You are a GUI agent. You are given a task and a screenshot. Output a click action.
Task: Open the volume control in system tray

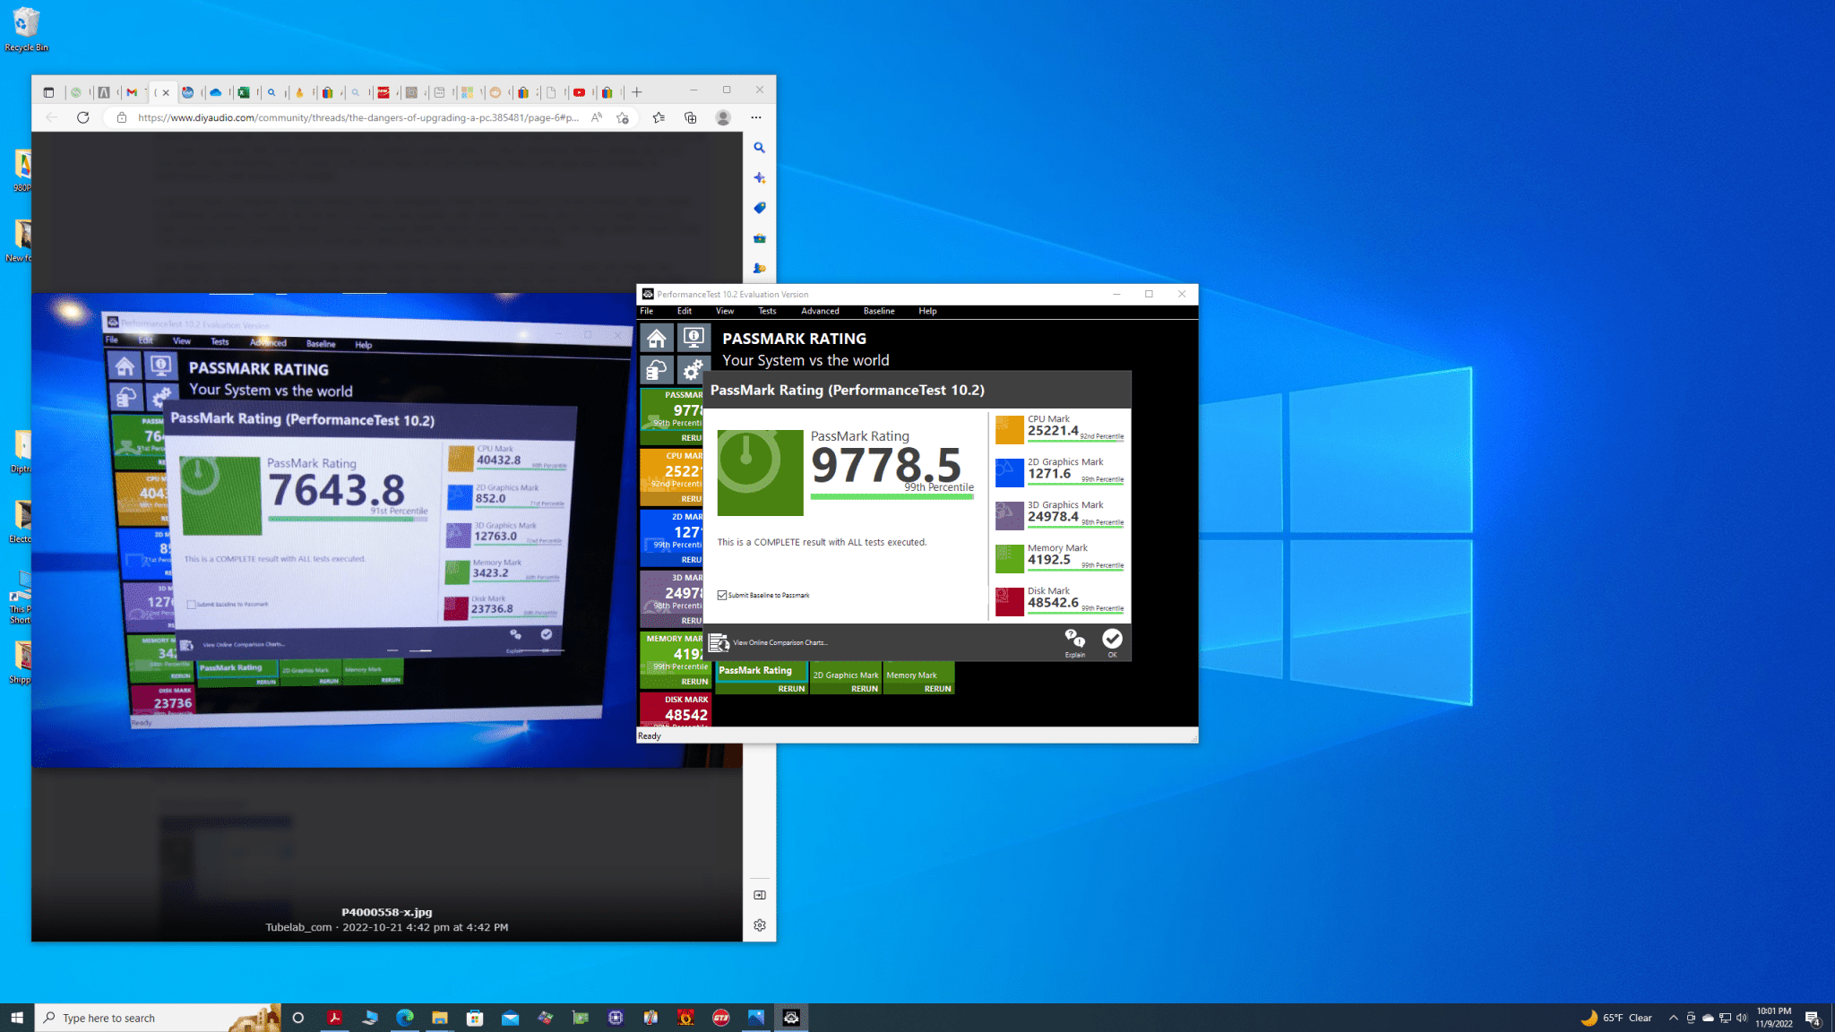pyautogui.click(x=1742, y=1018)
